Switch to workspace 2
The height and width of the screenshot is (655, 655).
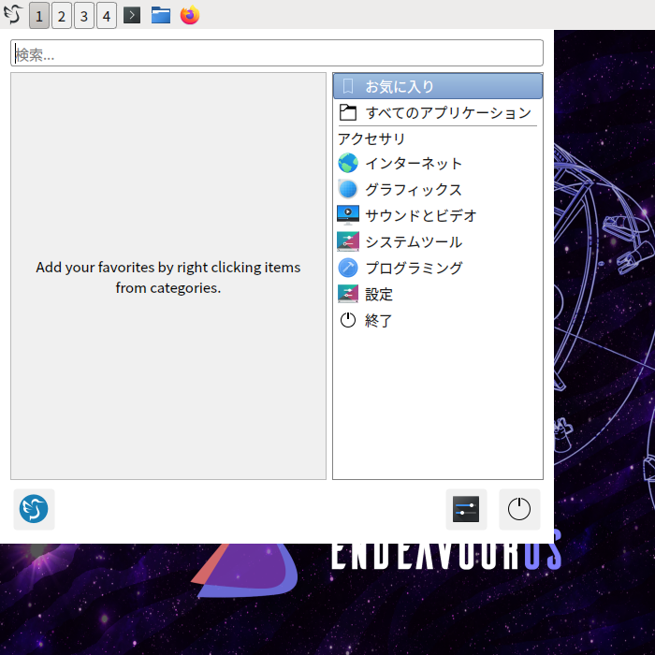coord(62,16)
